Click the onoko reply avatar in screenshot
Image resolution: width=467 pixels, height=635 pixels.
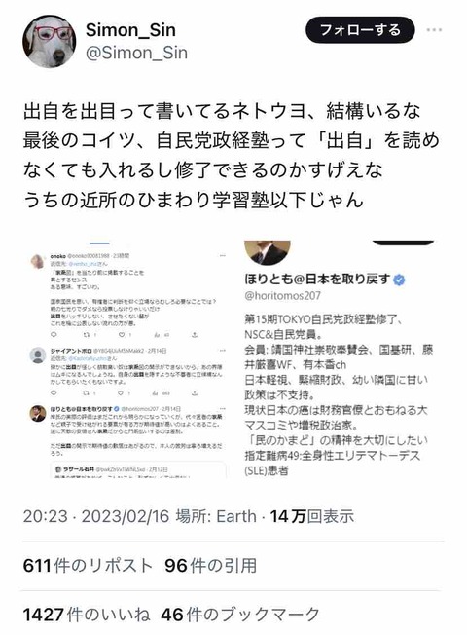37,261
